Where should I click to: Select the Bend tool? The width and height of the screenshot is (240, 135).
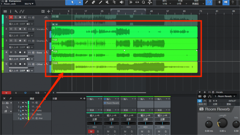pos(114,2)
